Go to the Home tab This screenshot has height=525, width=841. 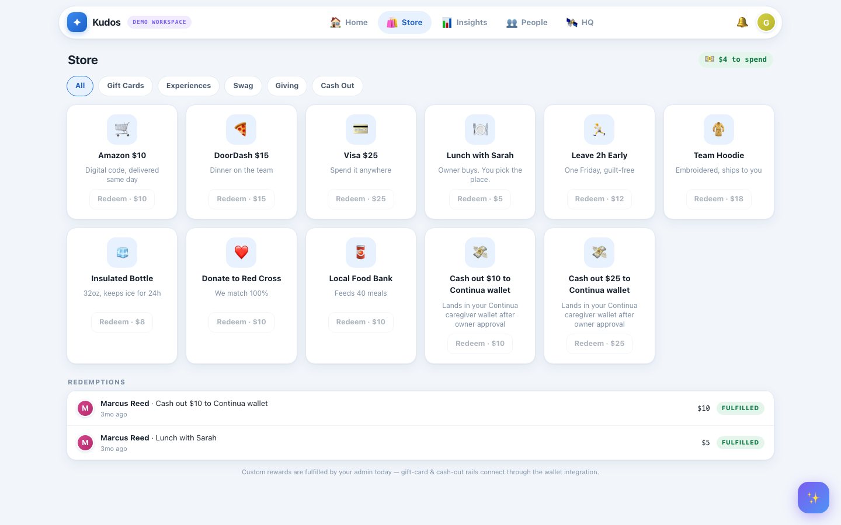[349, 22]
